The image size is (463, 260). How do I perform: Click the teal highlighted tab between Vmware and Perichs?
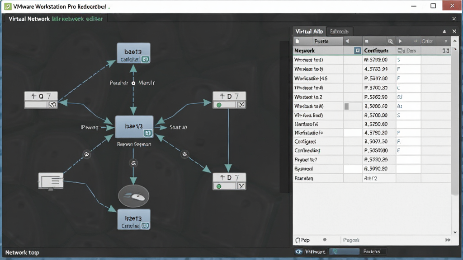coord(344,251)
